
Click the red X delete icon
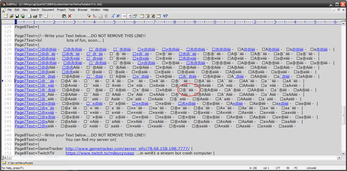pos(70,16)
